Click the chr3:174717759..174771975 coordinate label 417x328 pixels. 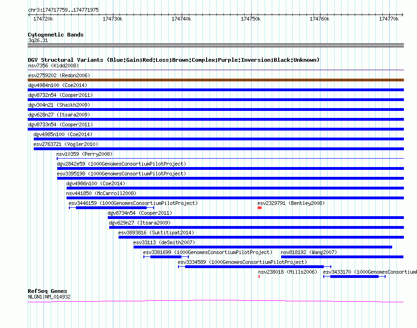pos(63,10)
